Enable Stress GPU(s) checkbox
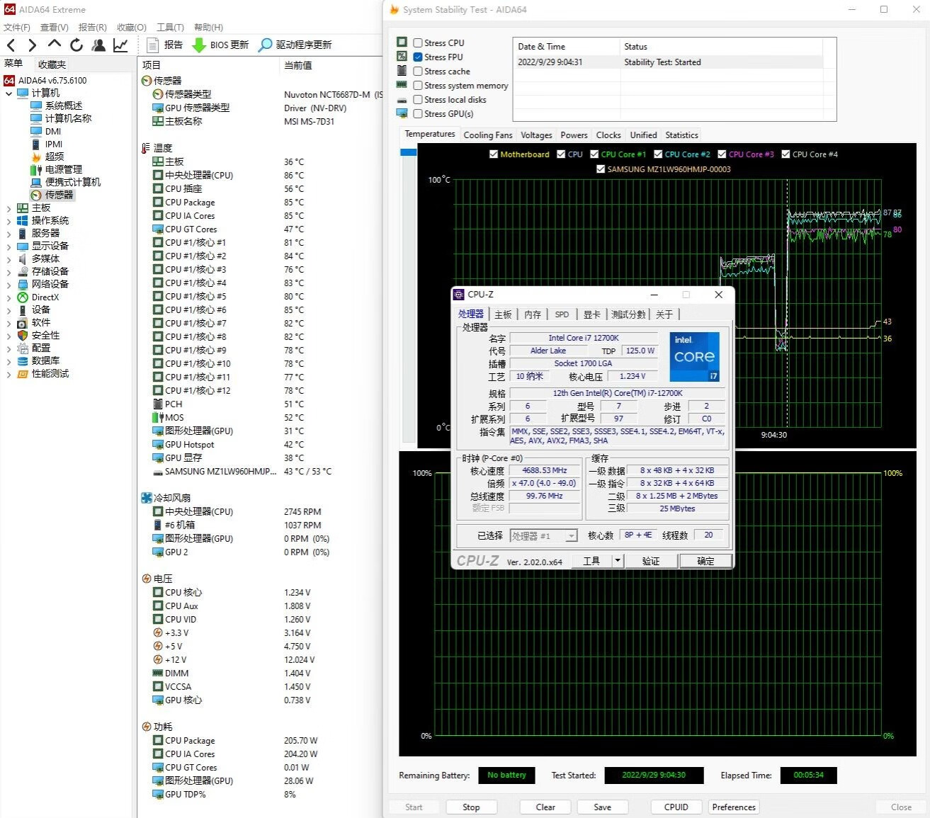Viewport: 930px width, 818px height. (418, 114)
